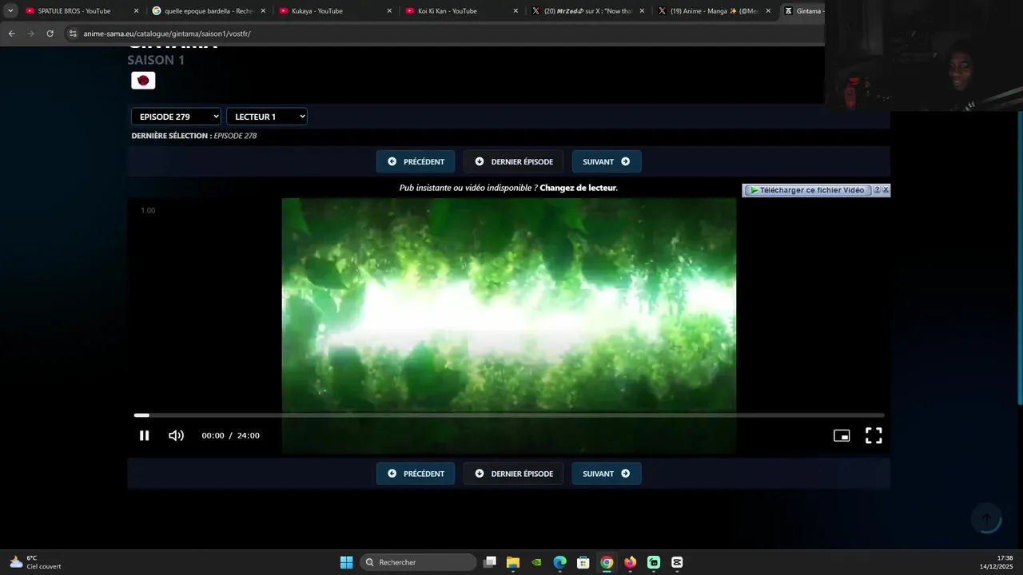
Task: Switch to the Anime - Manga X tab
Action: (x=714, y=11)
